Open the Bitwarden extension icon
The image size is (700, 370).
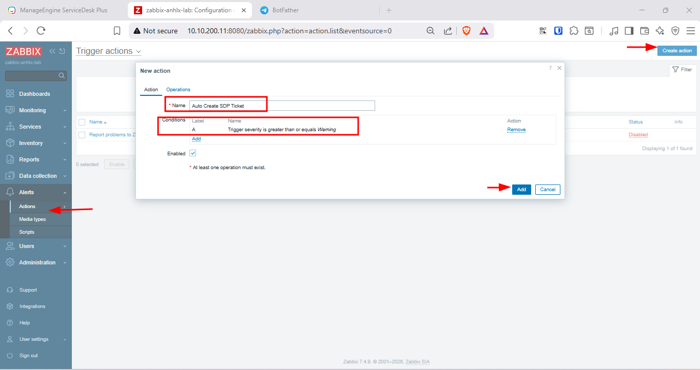pos(558,31)
